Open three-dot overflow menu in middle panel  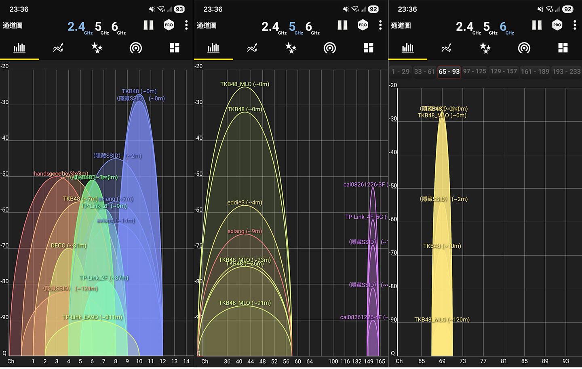tap(380, 25)
